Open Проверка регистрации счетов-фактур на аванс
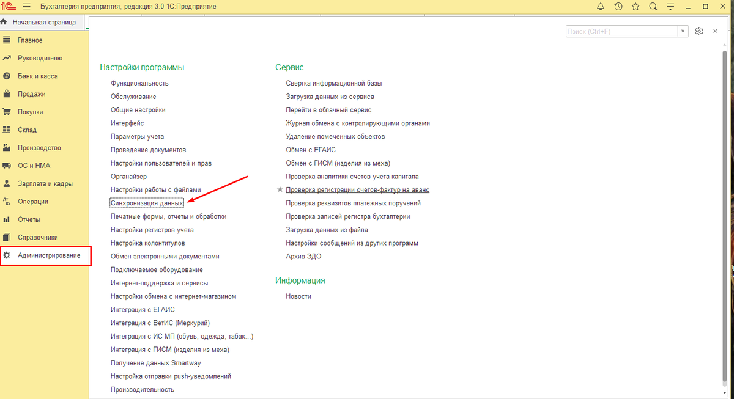This screenshot has height=399, width=734. (357, 190)
